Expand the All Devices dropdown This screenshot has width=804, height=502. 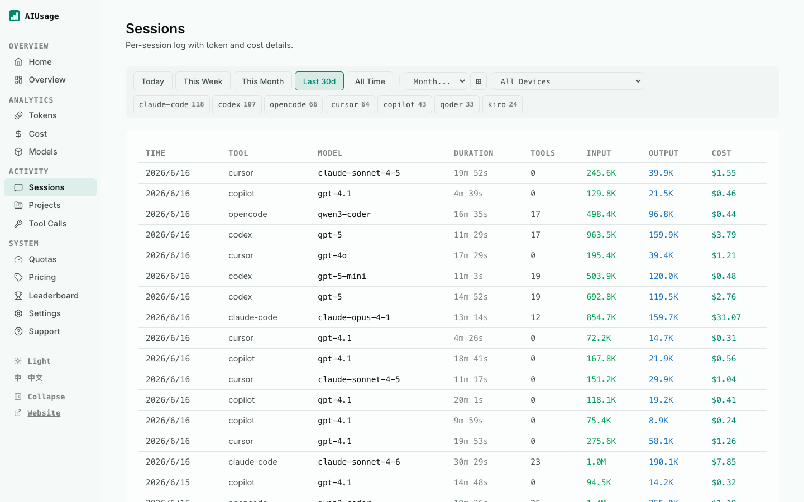tap(567, 81)
